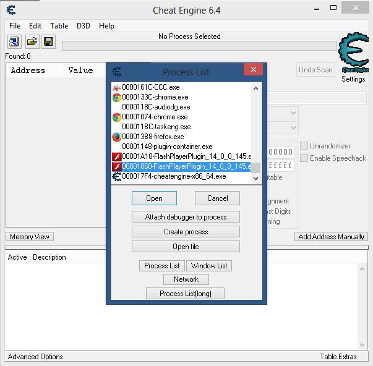Screen dimensions: 373x366
Task: Open the File menu
Action: (15, 26)
